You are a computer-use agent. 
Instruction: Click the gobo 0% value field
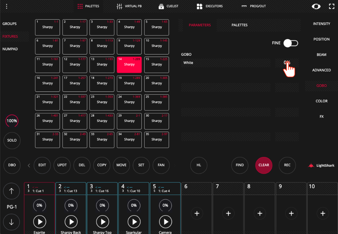[x=287, y=63]
